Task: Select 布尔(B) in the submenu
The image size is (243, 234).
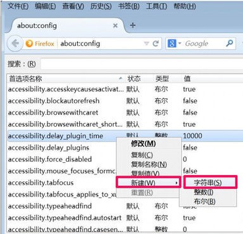Action: click(208, 202)
